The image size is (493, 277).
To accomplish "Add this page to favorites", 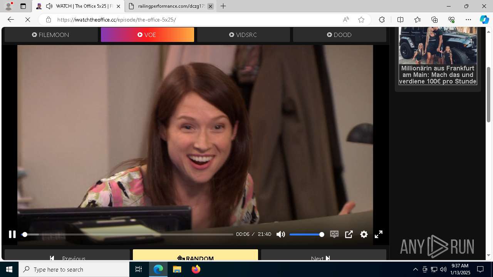I will [361, 20].
